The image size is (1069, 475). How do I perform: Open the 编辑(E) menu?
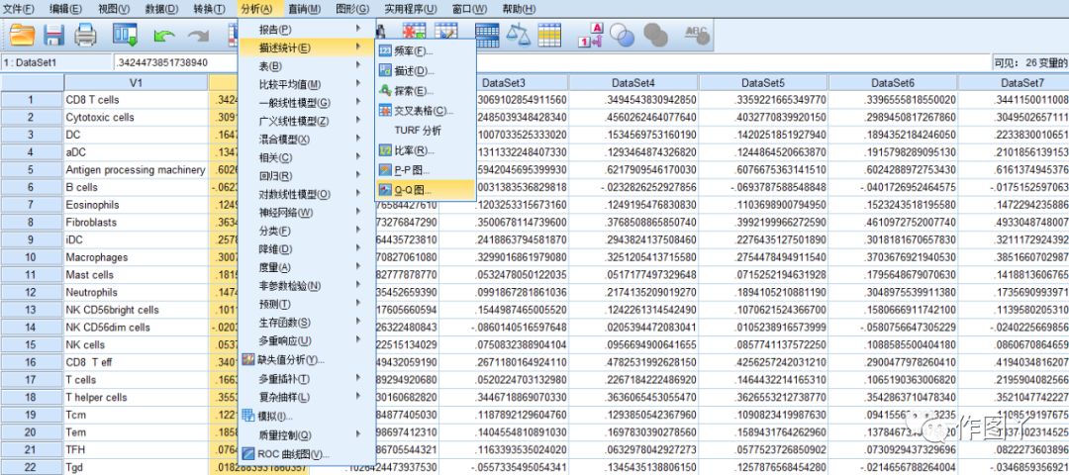coord(65,9)
